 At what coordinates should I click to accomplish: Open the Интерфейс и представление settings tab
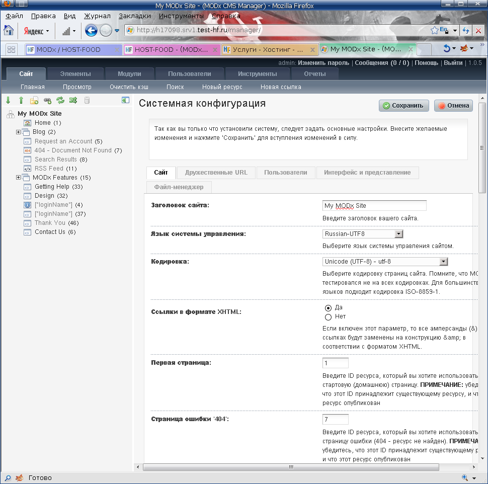click(367, 173)
